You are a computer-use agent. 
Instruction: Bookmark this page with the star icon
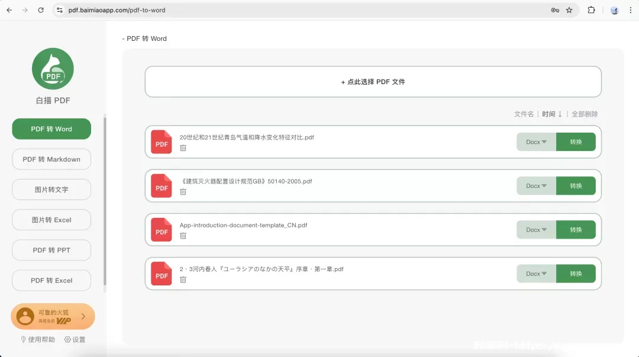point(569,10)
